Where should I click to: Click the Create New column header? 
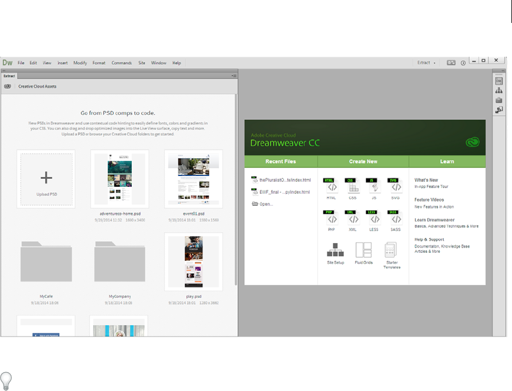363,161
